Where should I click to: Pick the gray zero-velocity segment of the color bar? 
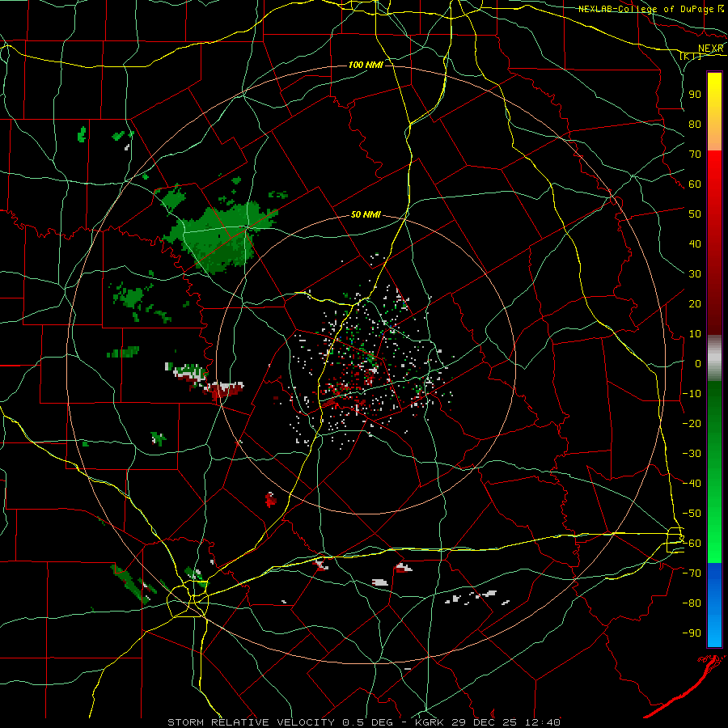pos(714,358)
